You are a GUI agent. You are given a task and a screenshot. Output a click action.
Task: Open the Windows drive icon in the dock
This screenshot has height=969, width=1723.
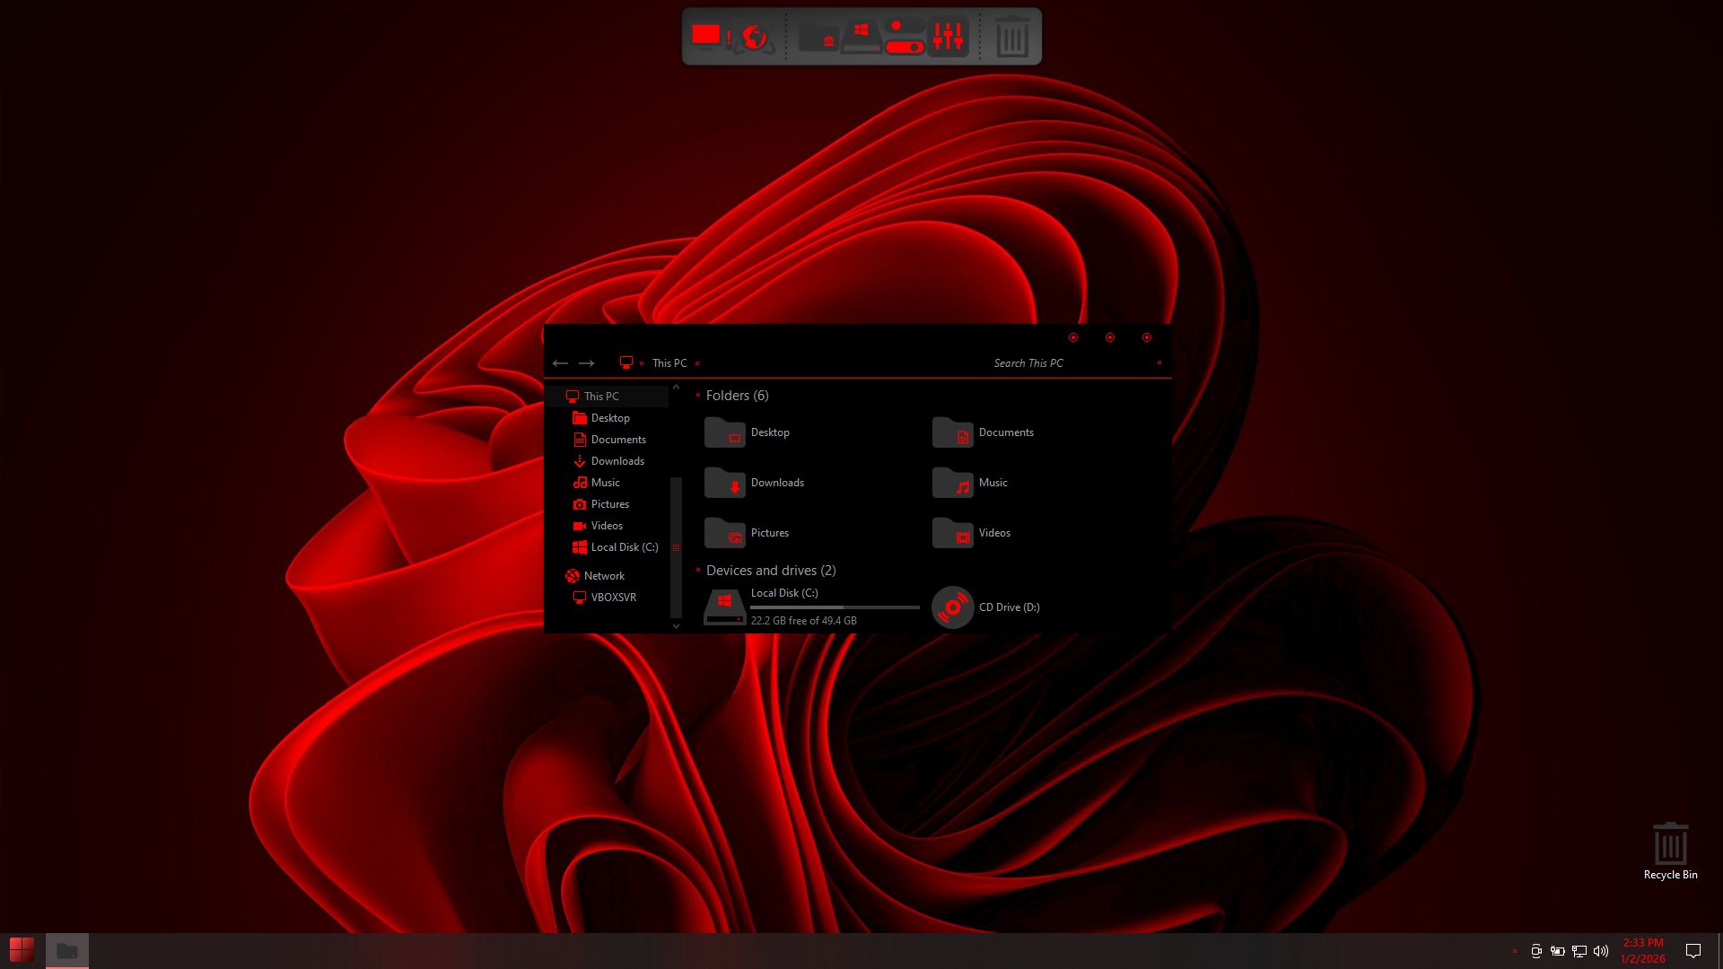pos(861,37)
